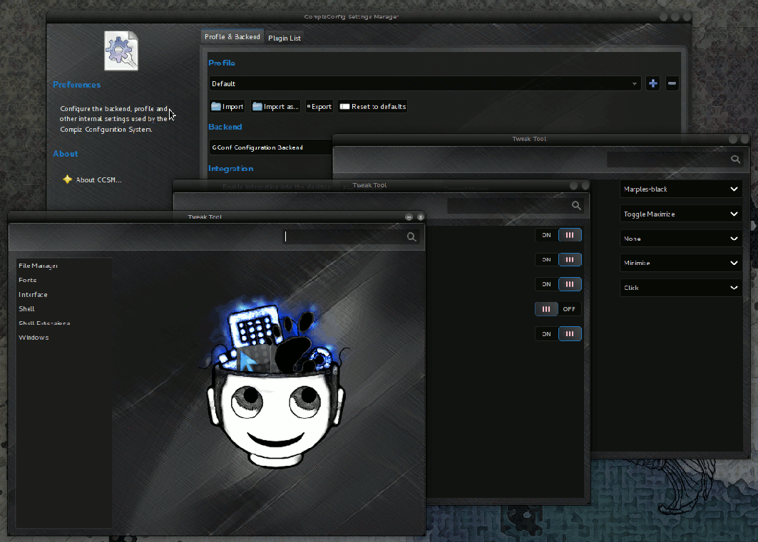Switch to Profile & Backend tab
This screenshot has height=542, width=758.
[232, 37]
